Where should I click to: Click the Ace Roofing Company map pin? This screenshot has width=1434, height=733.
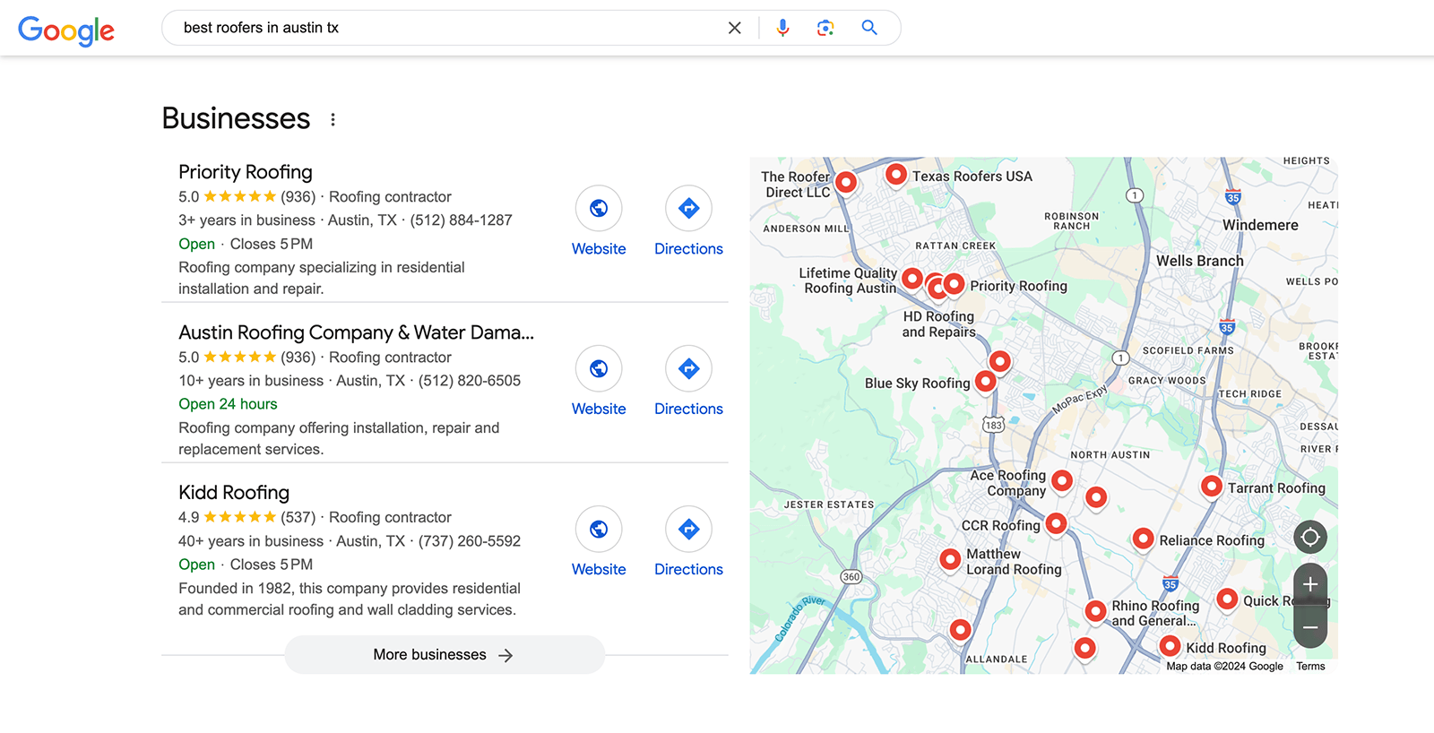tap(1061, 481)
